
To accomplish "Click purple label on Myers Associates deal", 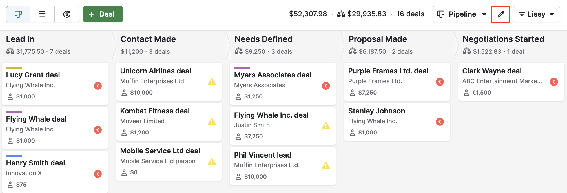I will coord(242,68).
